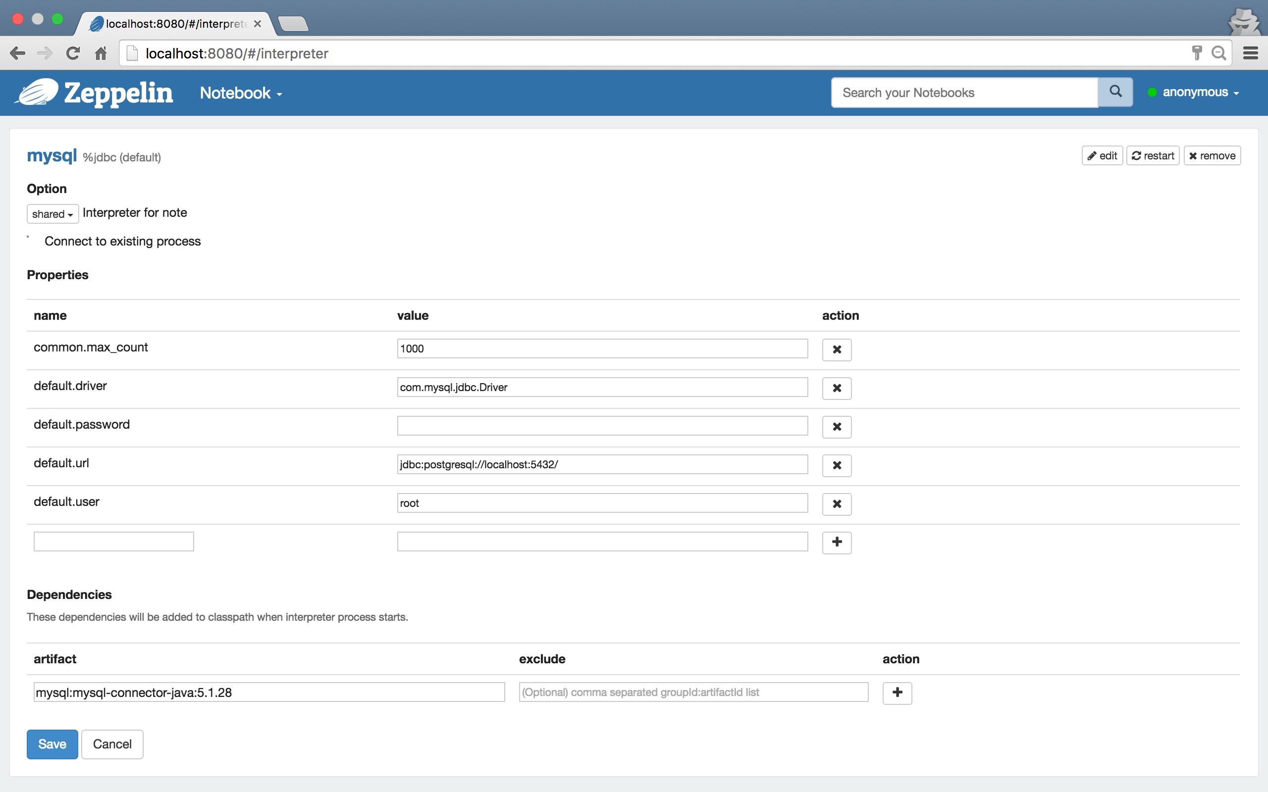
Task: Restart the mysql interpreter
Action: click(1152, 155)
